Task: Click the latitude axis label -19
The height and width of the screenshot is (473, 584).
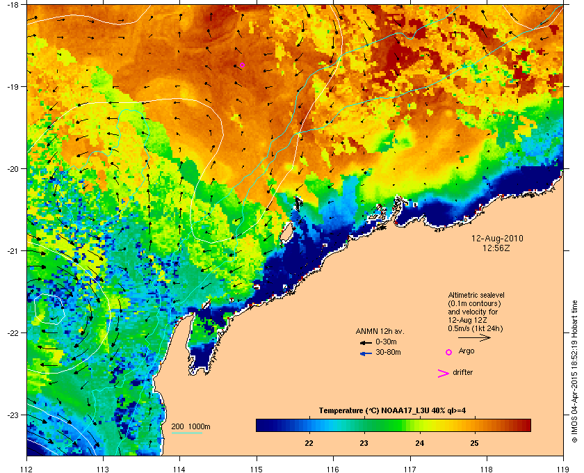Action: coord(13,87)
